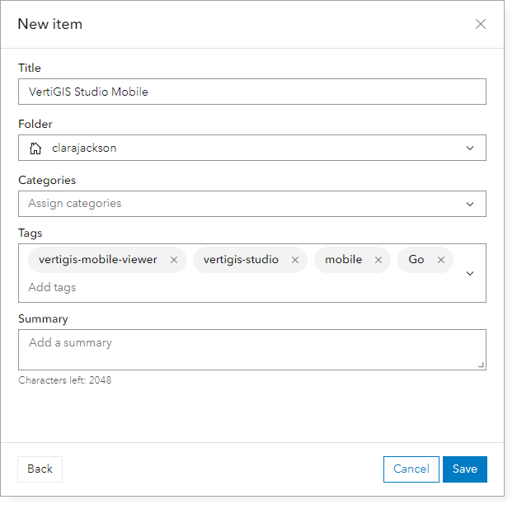This screenshot has width=517, height=509.
Task: Remove the Go tag
Action: pyautogui.click(x=441, y=260)
